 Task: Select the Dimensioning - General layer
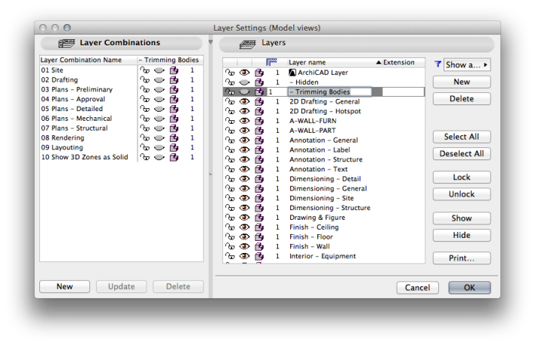(328, 189)
